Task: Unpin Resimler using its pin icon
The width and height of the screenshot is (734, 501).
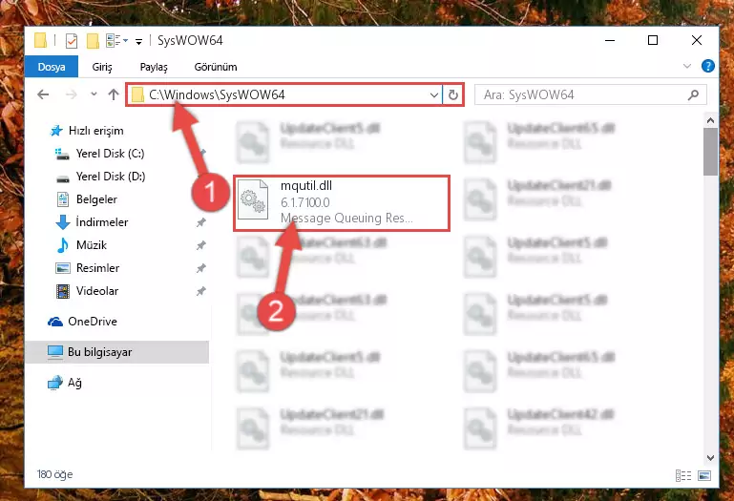Action: pos(200,268)
